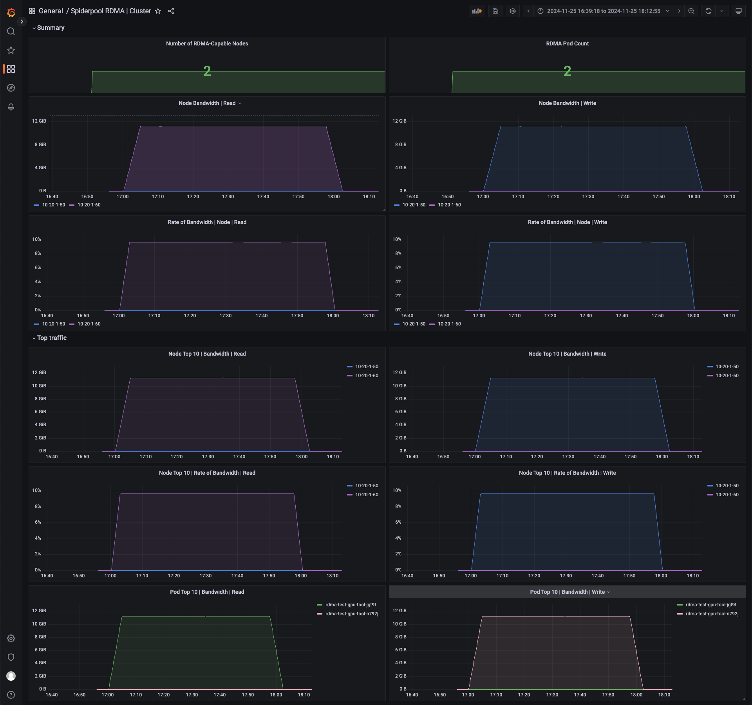
Task: Open the General dashboards breadcrumb
Action: (51, 11)
